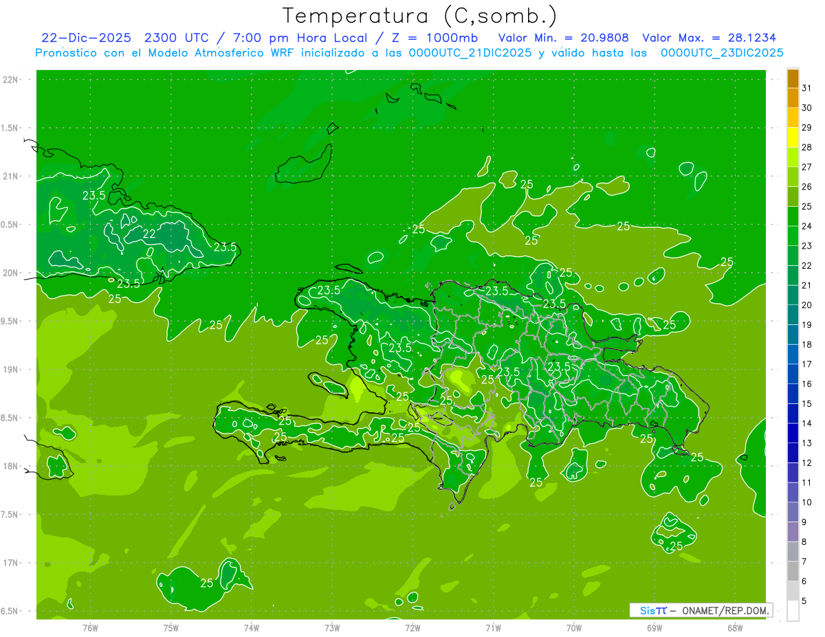Click the "75W" longitude axis label
The width and height of the screenshot is (825, 637).
171,627
